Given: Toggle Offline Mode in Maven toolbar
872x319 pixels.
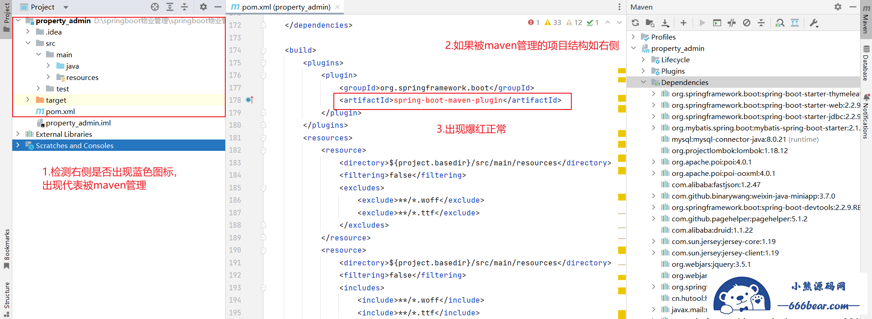Looking at the screenshot, I should click(732, 23).
